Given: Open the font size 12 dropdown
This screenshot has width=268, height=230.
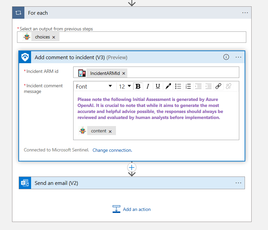Looking at the screenshot, I should (125, 86).
